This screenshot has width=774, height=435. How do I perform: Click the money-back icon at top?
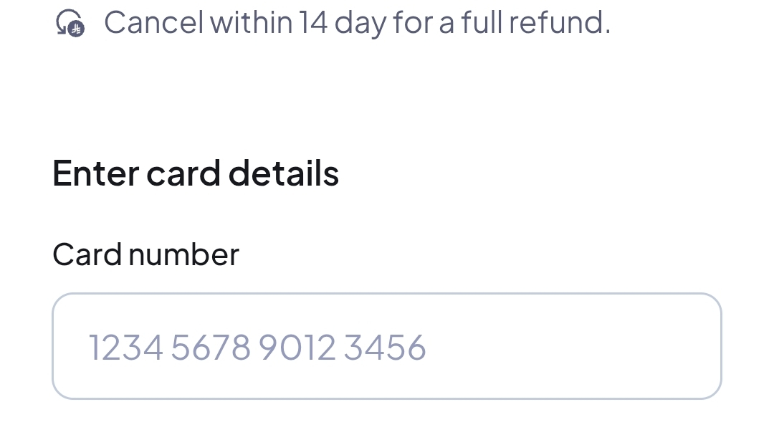click(x=70, y=23)
